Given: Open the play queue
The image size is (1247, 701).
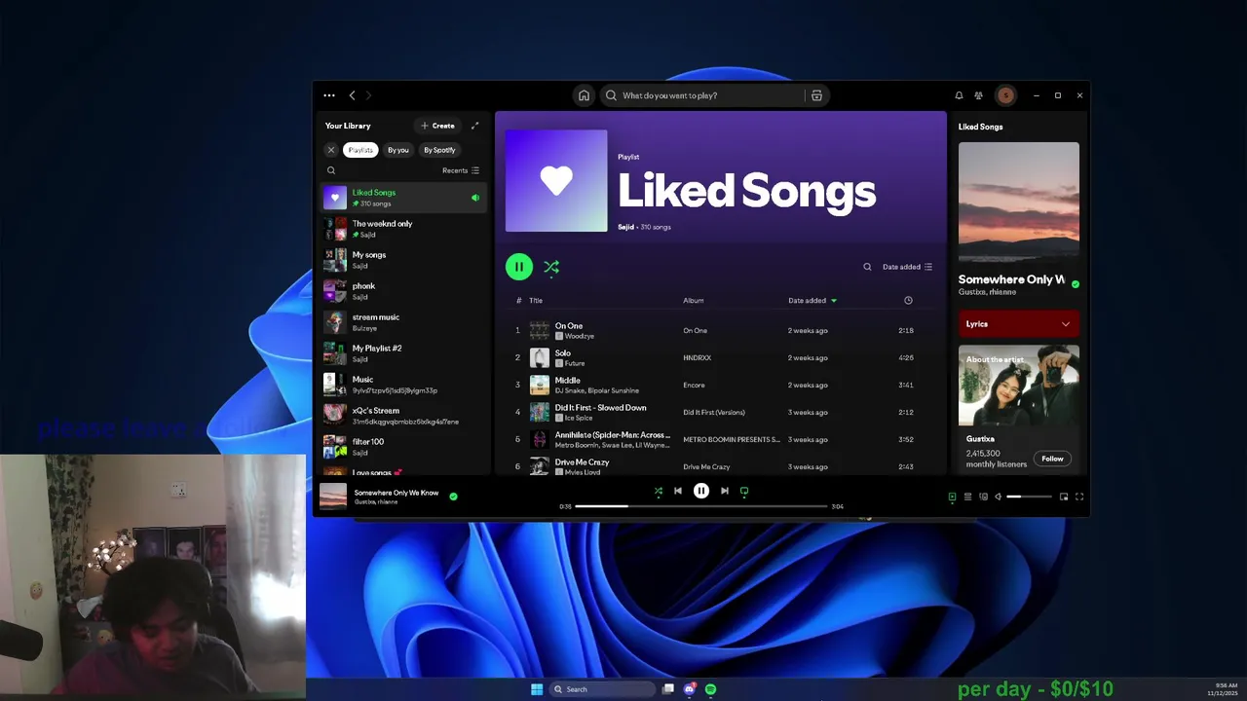Looking at the screenshot, I should point(967,497).
